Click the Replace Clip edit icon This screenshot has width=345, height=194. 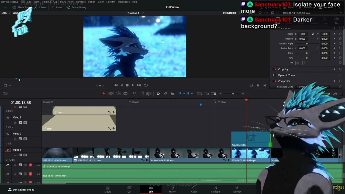[x=149, y=94]
